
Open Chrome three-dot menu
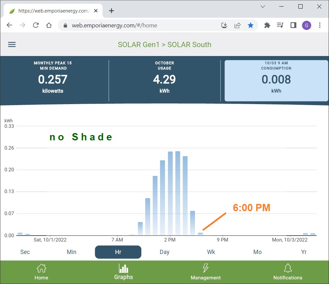click(x=319, y=25)
